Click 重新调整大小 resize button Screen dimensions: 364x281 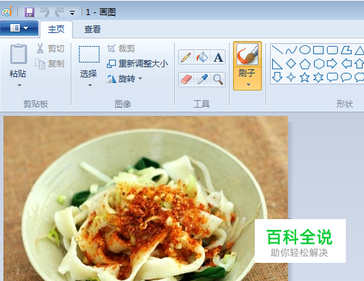tap(138, 63)
